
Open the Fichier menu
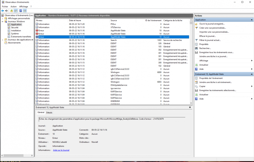tap(5, 7)
